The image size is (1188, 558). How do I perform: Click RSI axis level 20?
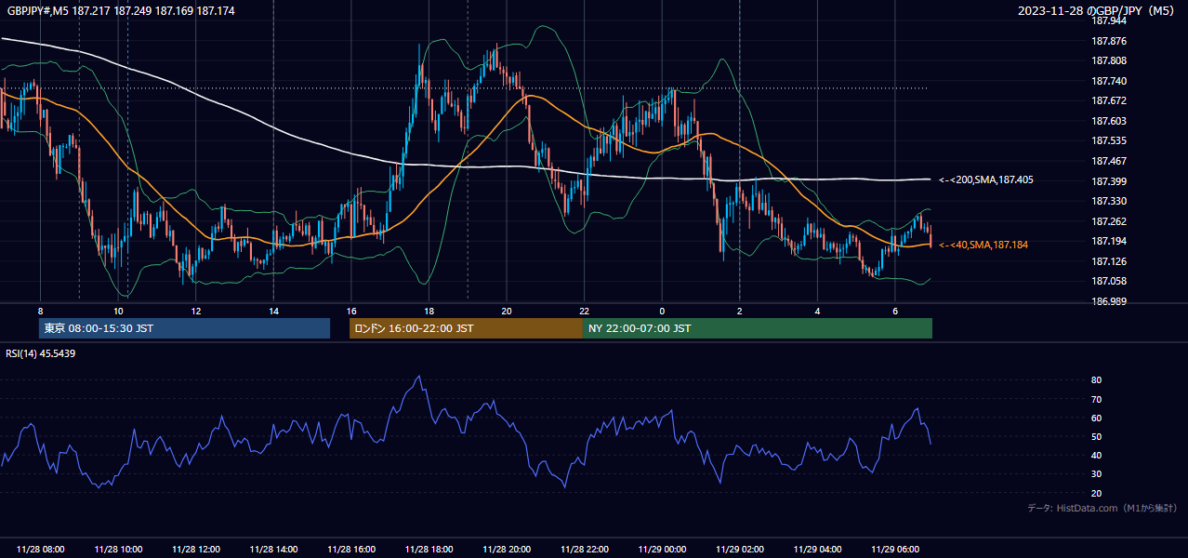click(1096, 493)
